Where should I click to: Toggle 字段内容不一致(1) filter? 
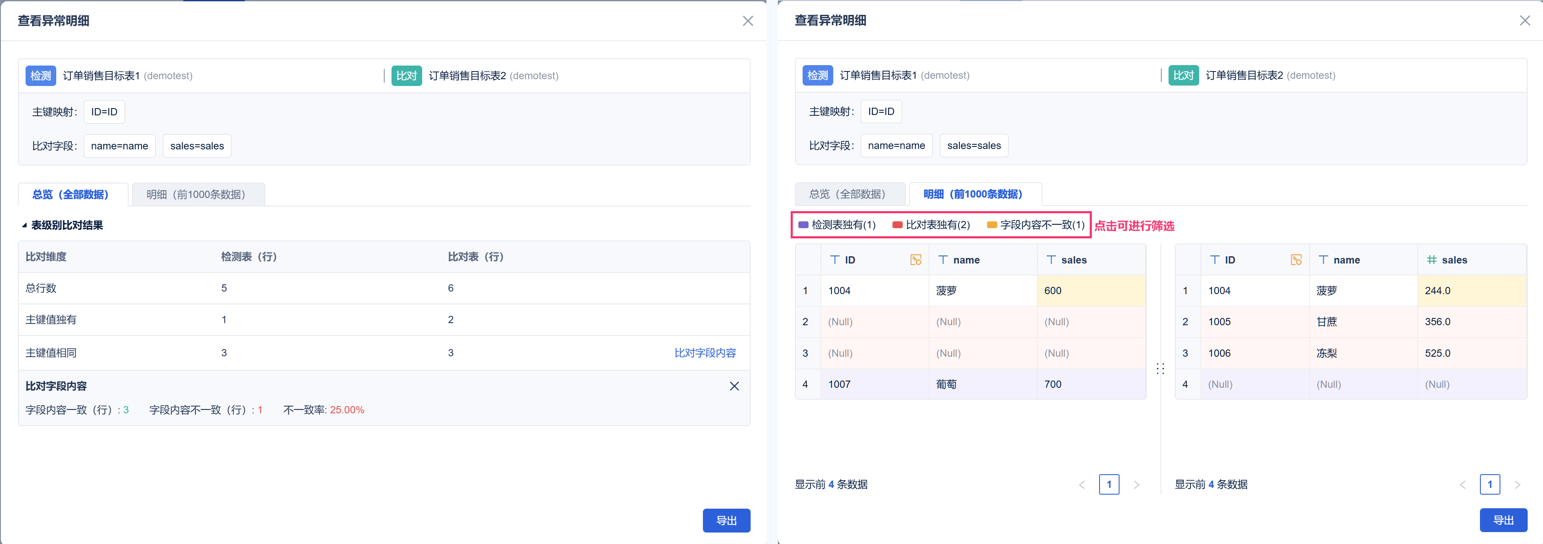(1036, 225)
